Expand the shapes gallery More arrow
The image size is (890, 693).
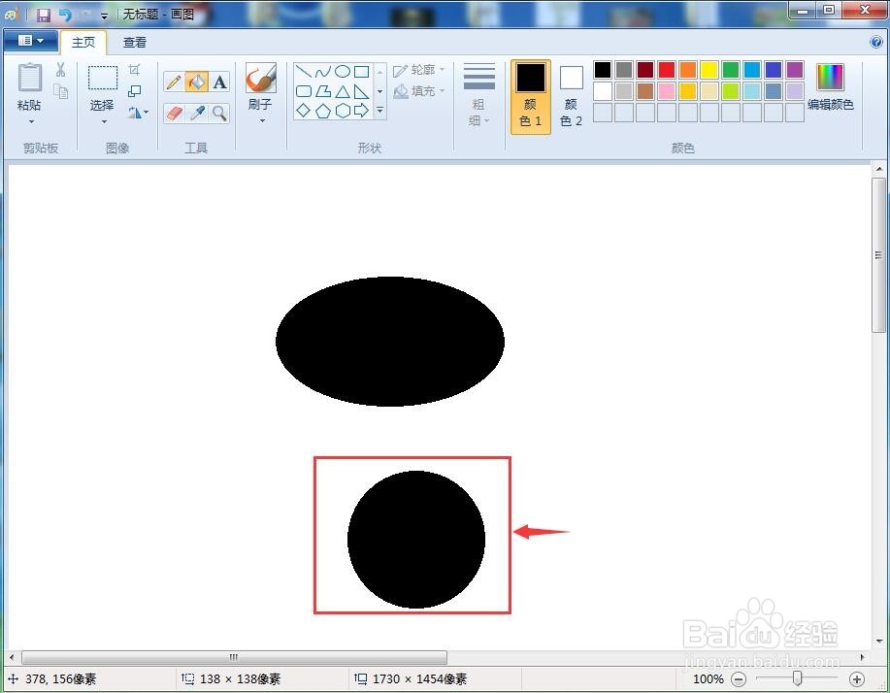380,111
